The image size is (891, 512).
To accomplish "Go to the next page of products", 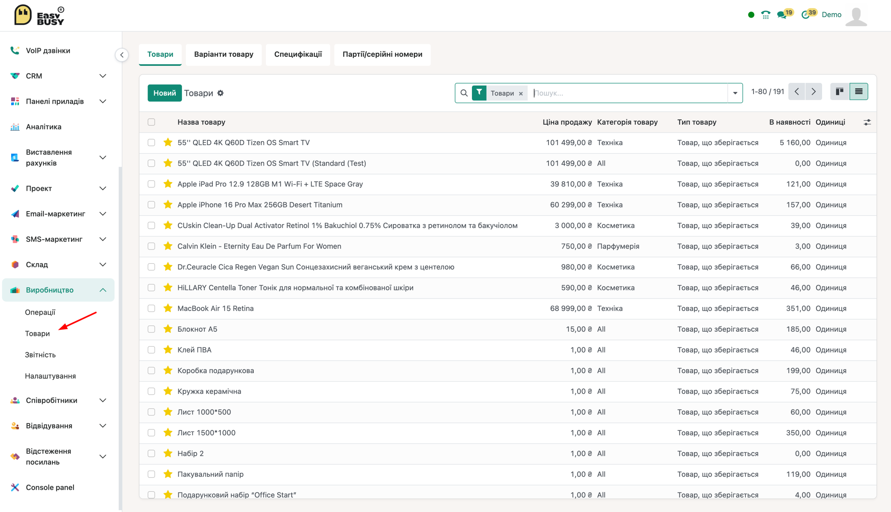I will 813,92.
